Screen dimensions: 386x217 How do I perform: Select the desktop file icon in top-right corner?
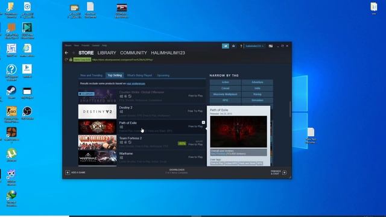374,8
